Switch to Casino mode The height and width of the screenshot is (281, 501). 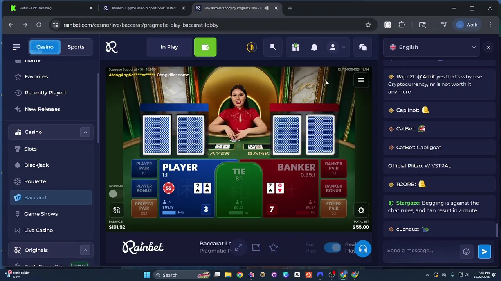pos(45,47)
